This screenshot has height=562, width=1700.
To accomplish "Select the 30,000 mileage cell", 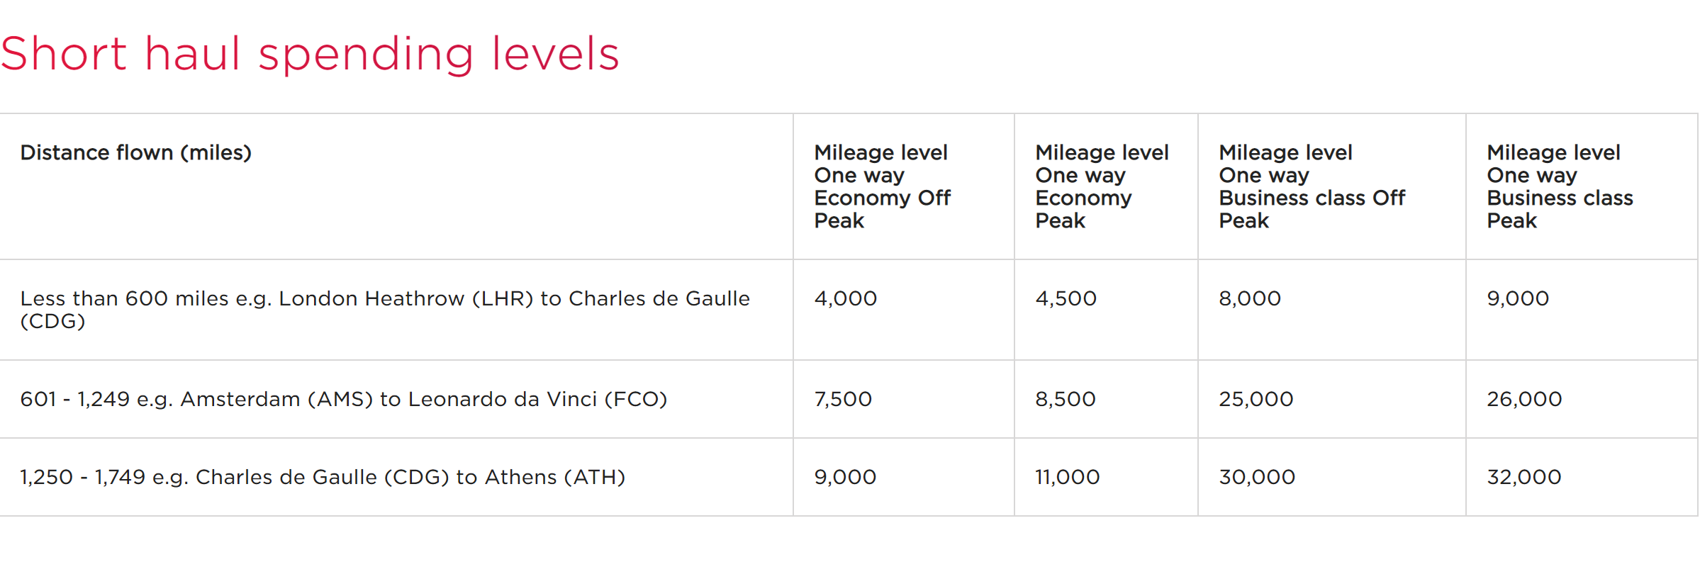I will (x=1257, y=477).
